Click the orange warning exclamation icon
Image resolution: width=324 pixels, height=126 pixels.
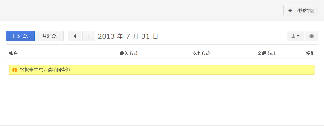tap(15, 70)
